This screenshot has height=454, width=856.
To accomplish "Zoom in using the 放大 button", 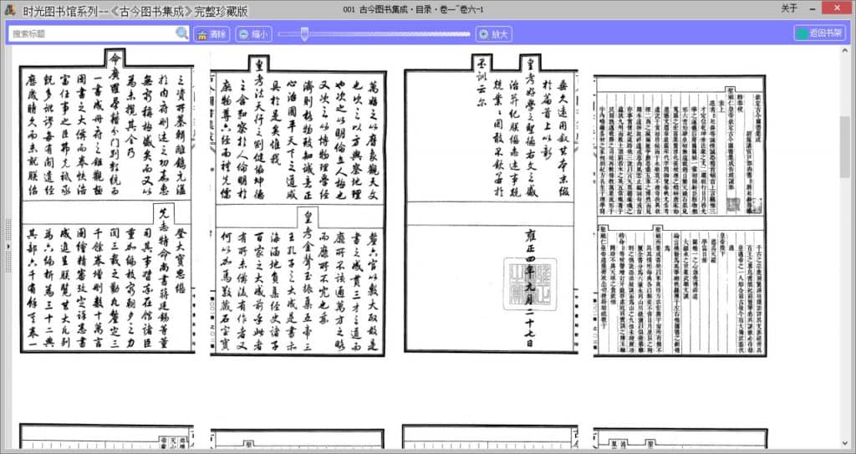I will click(493, 34).
